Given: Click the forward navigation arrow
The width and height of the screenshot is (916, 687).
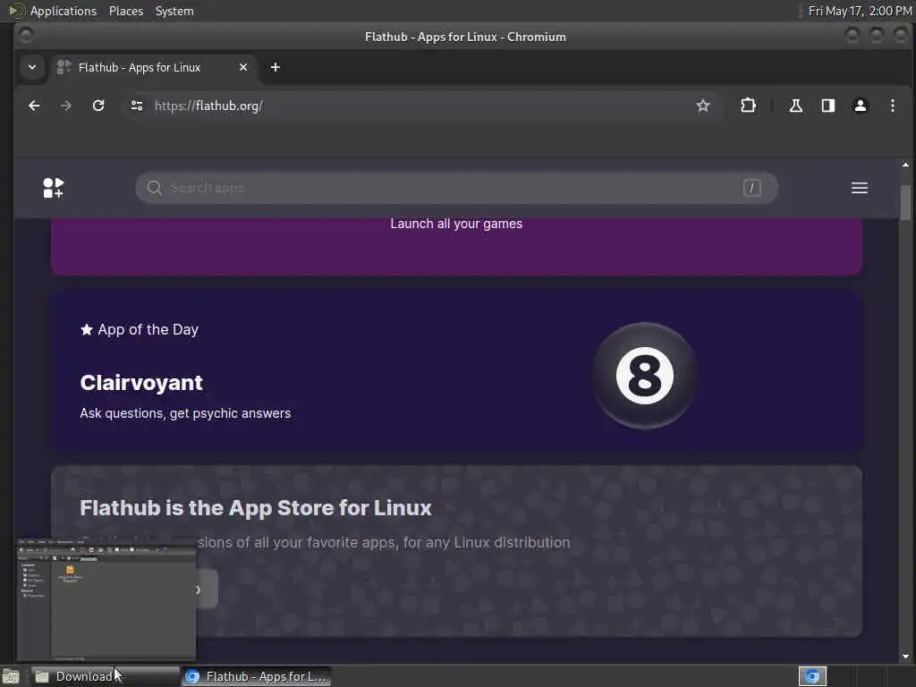Looking at the screenshot, I should (x=66, y=106).
